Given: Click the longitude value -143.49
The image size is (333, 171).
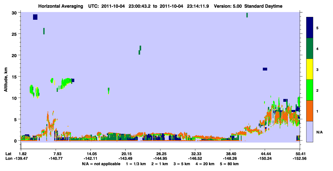Looking at the screenshot, I should (x=125, y=159).
